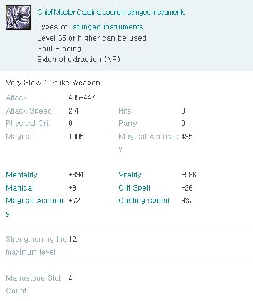Open the Chief Master Catalina Laurium item title

111,13
